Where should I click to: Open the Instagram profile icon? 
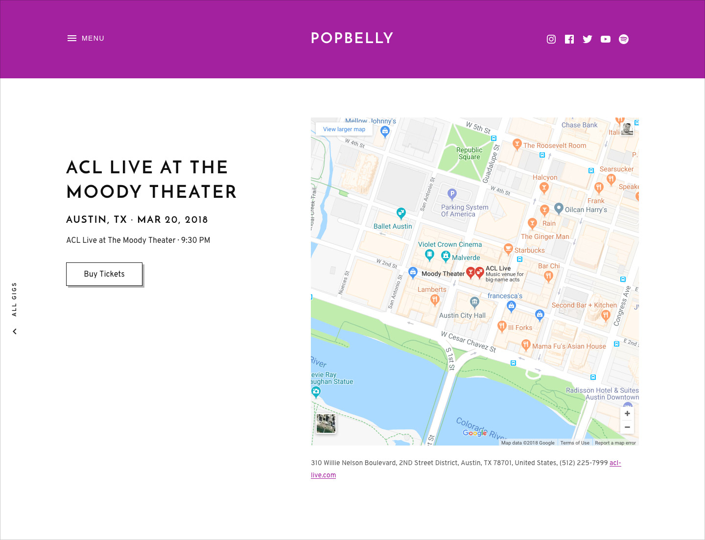click(x=551, y=39)
